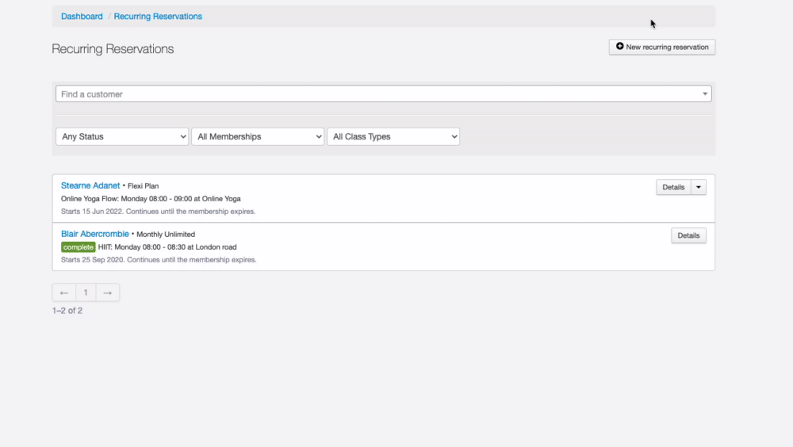Click the green complete status badge
The width and height of the screenshot is (793, 447).
coord(78,247)
